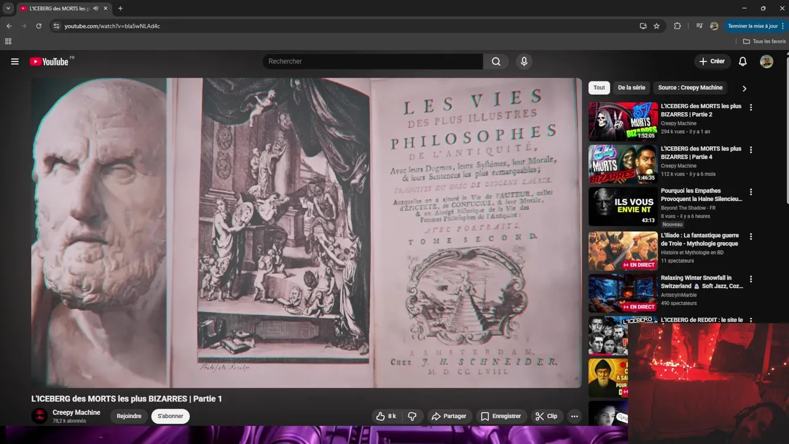Viewport: 789px width, 444px height.
Task: Start voice search with microphone icon
Action: click(524, 62)
